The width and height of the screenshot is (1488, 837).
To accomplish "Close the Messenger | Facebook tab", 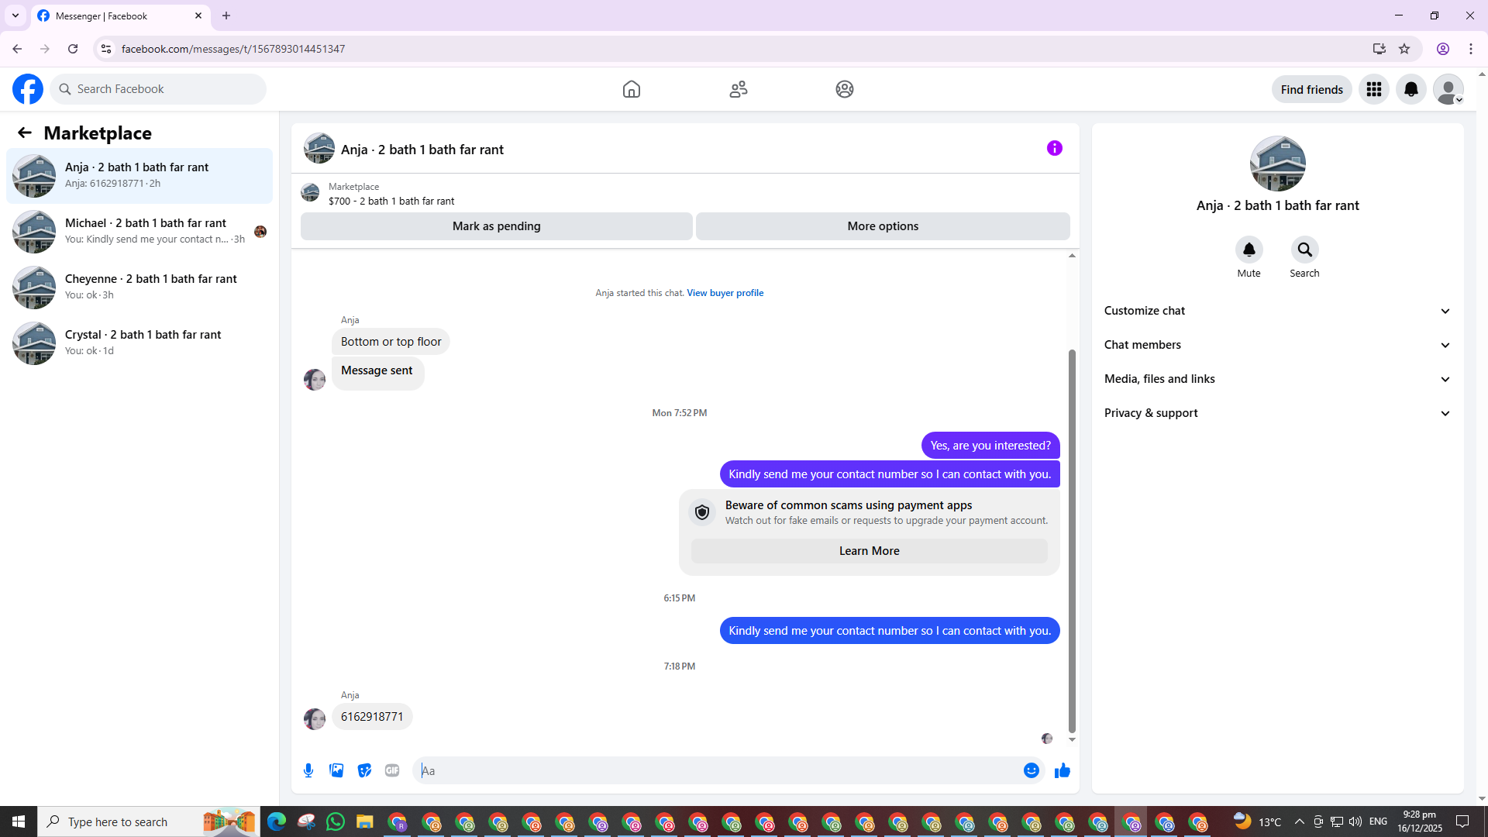I will [x=198, y=15].
